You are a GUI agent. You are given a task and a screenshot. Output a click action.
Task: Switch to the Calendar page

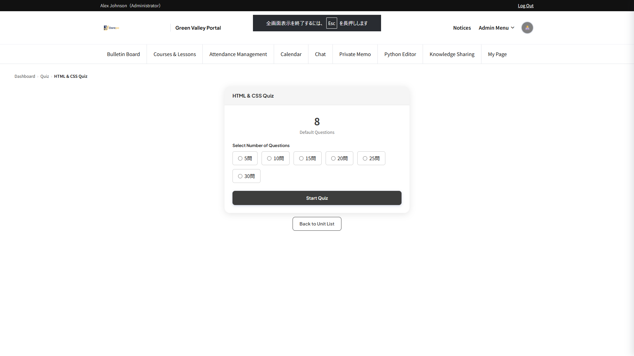[x=291, y=54]
